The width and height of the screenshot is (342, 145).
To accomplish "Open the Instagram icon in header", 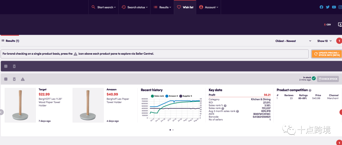I will point(340,7).
